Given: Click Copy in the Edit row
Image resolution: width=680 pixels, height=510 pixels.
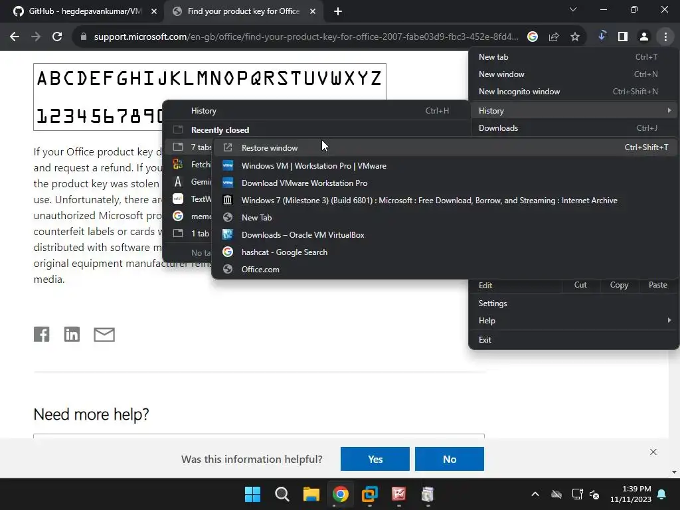Looking at the screenshot, I should [619, 285].
